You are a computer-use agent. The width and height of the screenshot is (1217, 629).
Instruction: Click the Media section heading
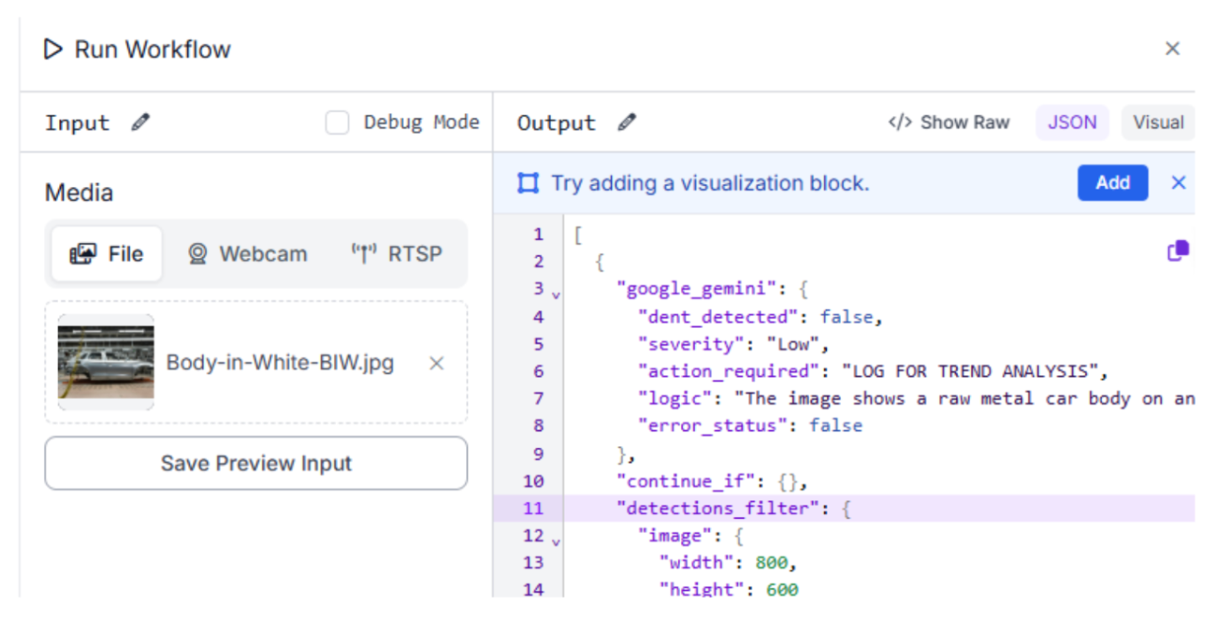click(79, 193)
